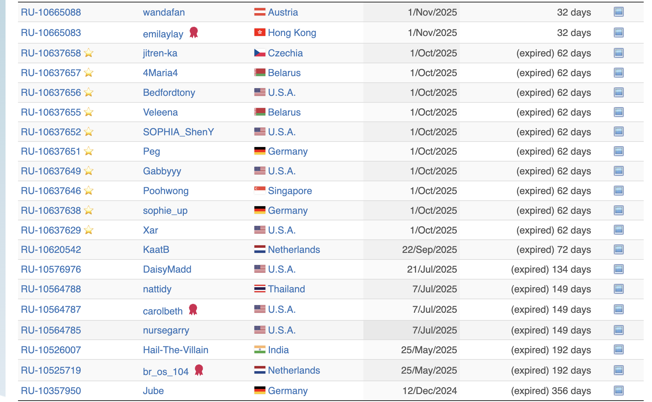
Task: Click the Singapore flag icon
Action: (260, 191)
